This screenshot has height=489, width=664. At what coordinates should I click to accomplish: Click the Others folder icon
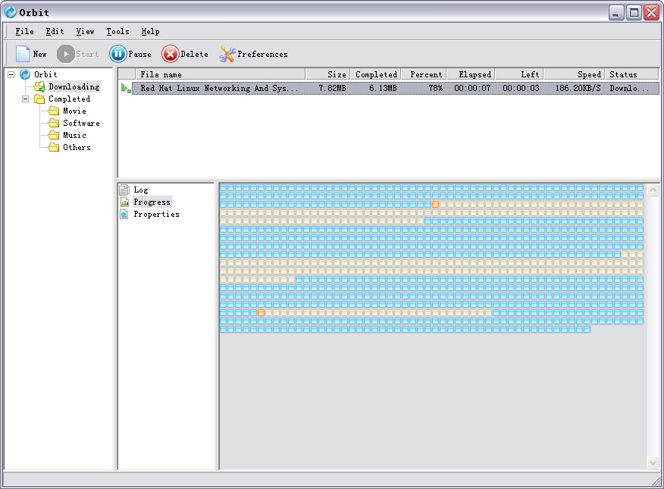click(x=54, y=147)
